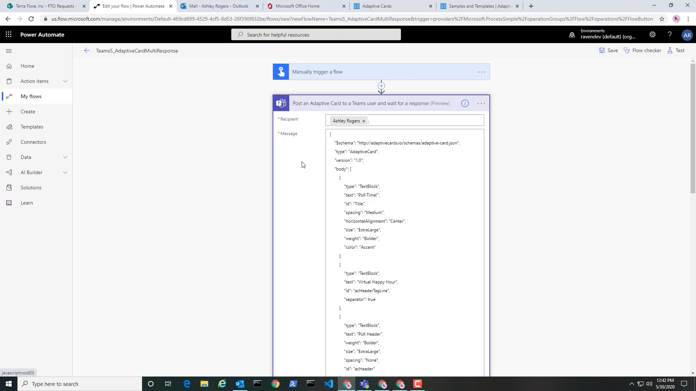Open File Explorer from the taskbar
Screen dimensions: 696x391
pos(204,384)
